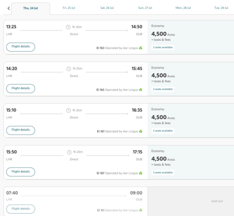Select Economy 4,500 Avios fare for EI 165

click(x=191, y=79)
